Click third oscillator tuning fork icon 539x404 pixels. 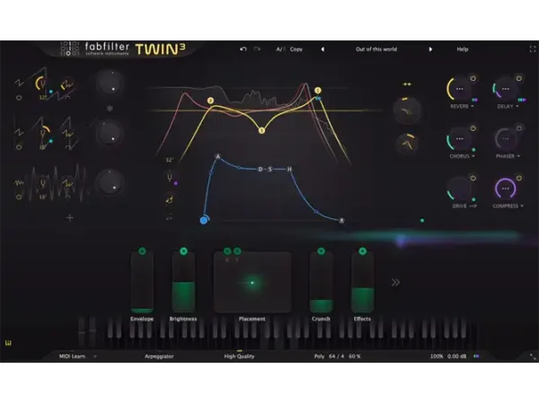[x=42, y=183]
